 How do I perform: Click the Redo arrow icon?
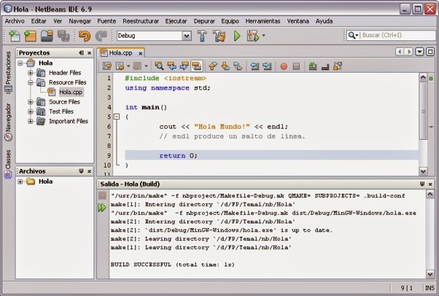click(101, 36)
